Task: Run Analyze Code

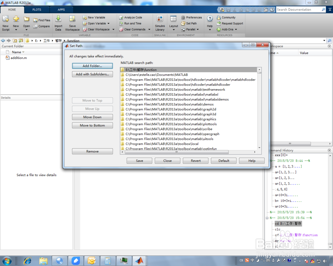Action: coord(131,17)
